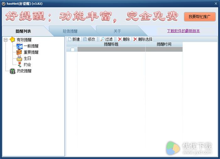This screenshot has width=220, height=159.
Task: Select 约会 category in the tree
Action: click(x=27, y=65)
